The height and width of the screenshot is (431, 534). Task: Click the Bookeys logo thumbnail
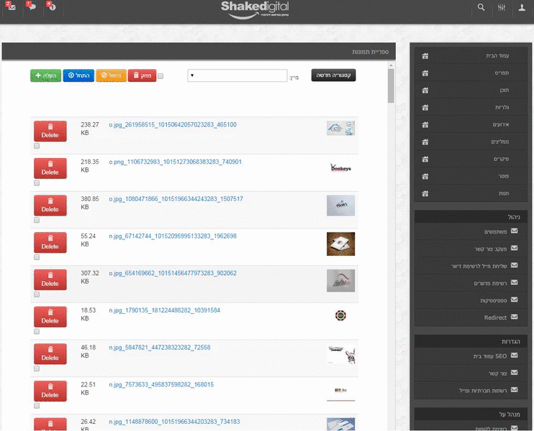(340, 168)
